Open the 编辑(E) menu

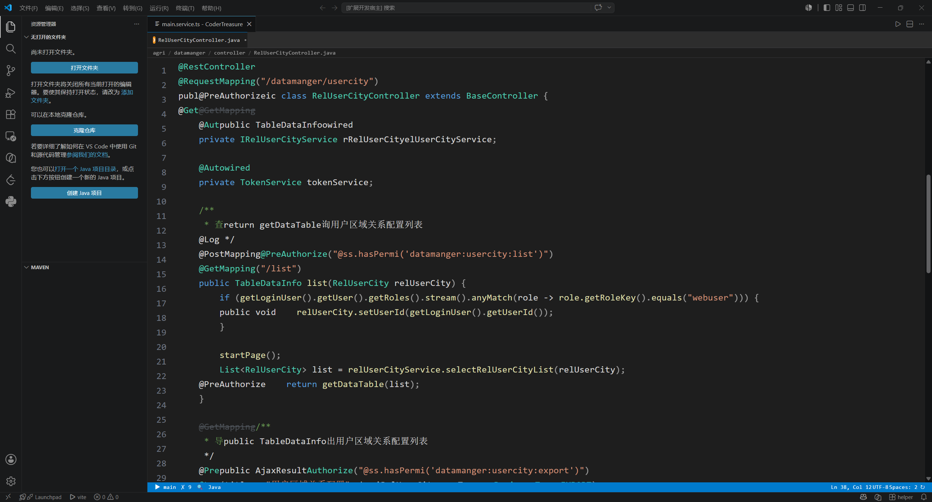[54, 8]
